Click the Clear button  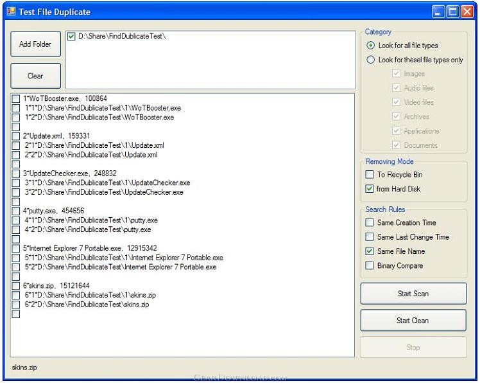[x=35, y=76]
